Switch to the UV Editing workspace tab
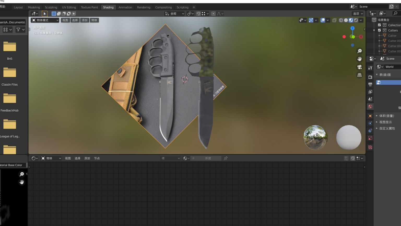401x226 pixels. [x=69, y=7]
